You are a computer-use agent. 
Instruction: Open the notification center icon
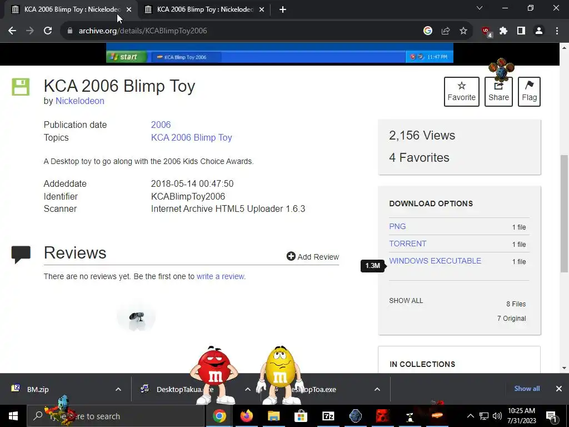click(552, 416)
